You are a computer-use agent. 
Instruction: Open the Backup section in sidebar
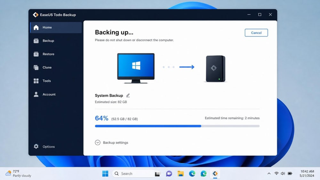56,41
